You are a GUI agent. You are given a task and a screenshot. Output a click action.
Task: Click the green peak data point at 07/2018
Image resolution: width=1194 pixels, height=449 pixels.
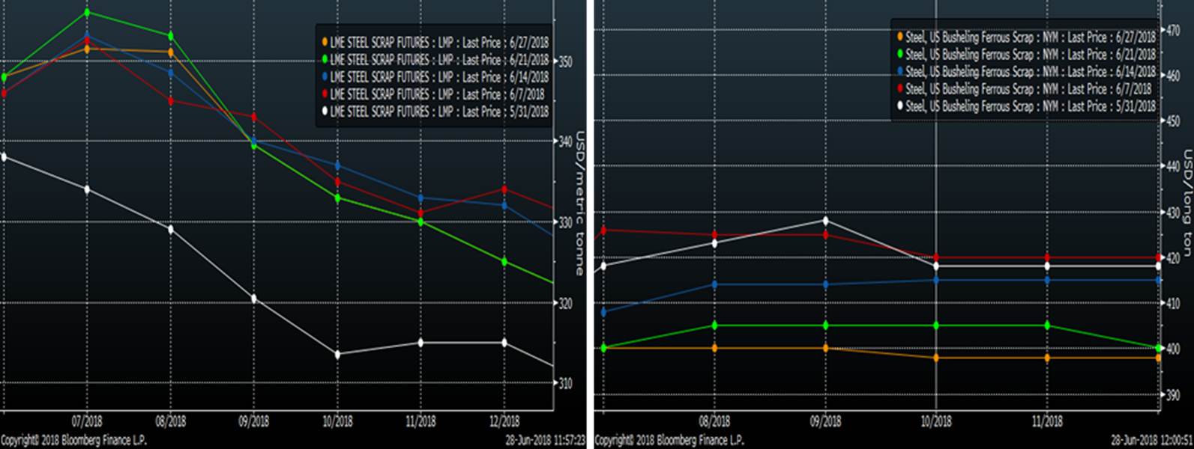click(x=88, y=13)
